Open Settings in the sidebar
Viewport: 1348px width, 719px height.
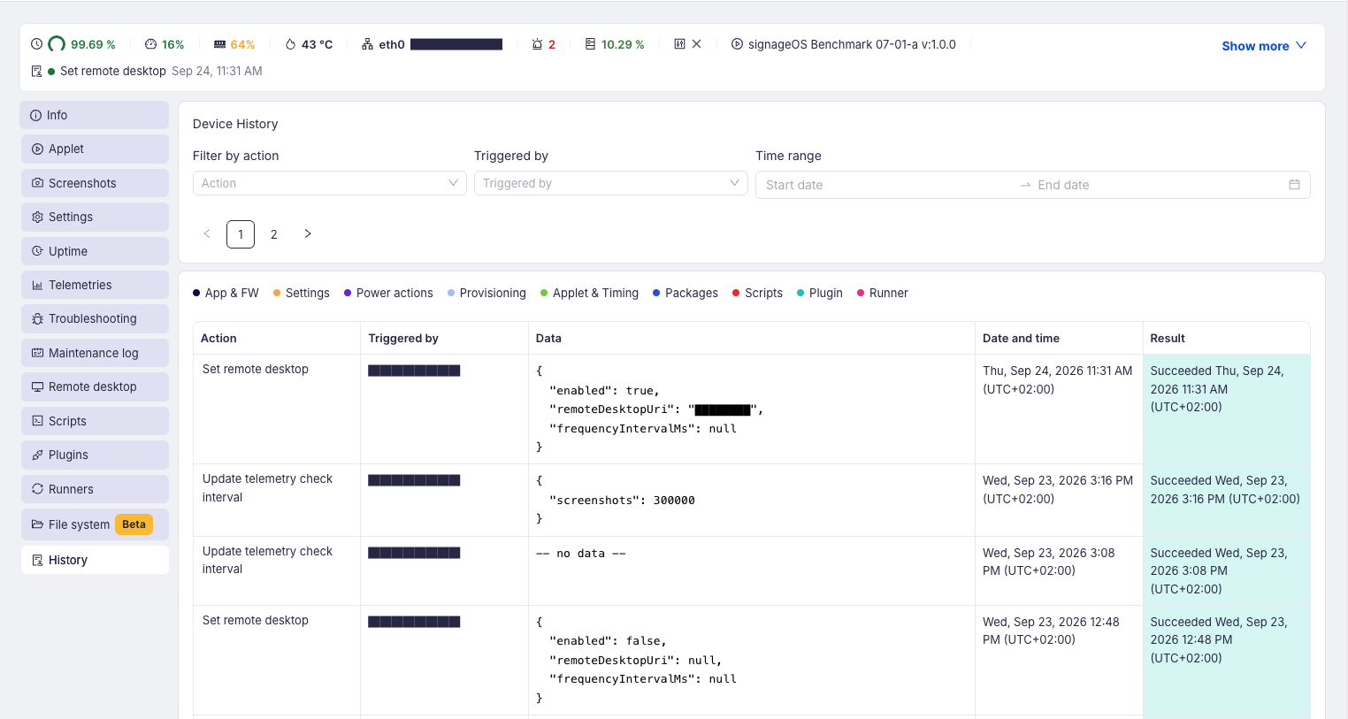95,217
